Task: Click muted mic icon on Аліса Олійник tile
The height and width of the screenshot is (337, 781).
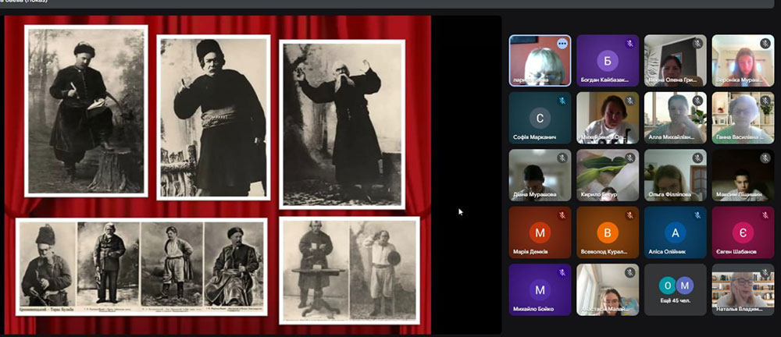Action: point(697,215)
